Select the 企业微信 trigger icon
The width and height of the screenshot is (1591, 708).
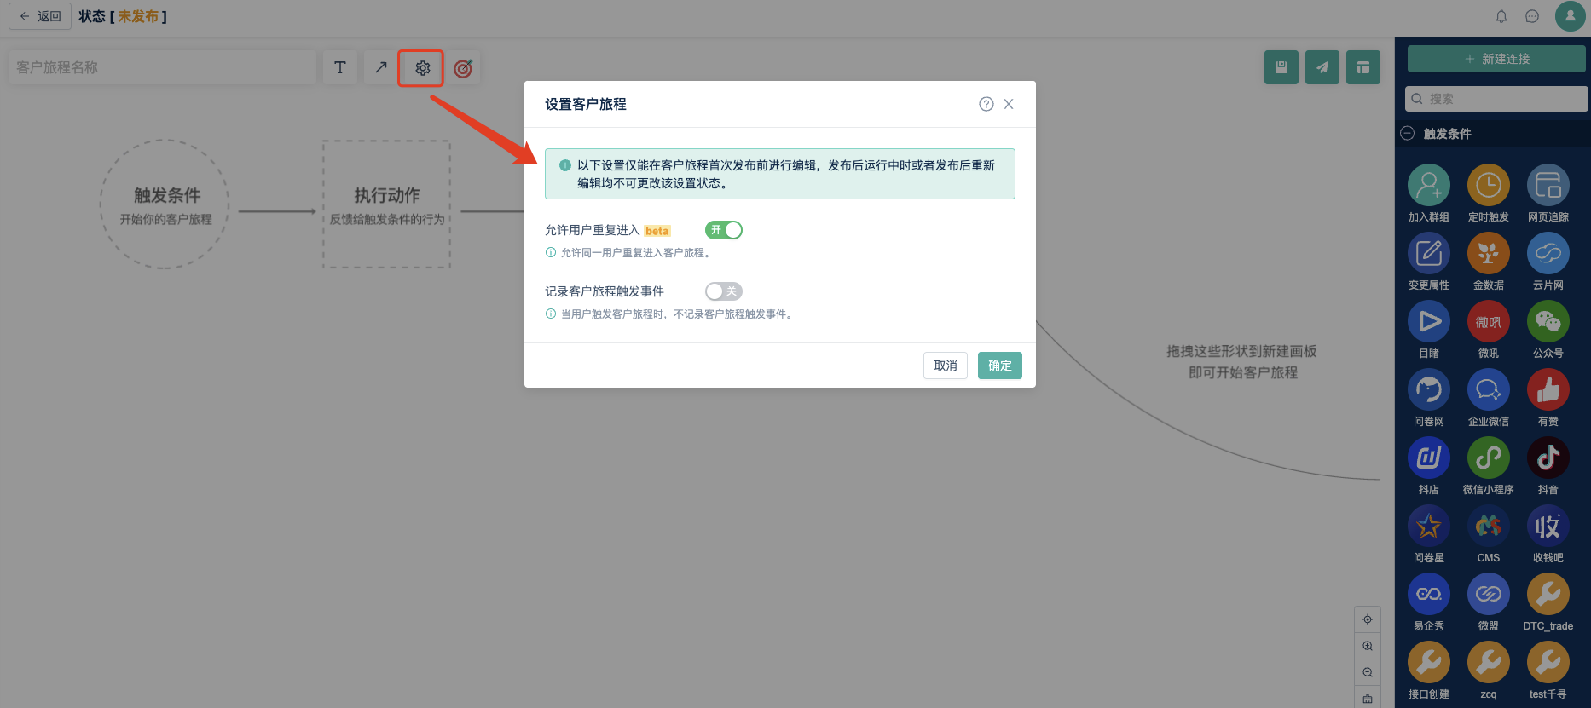pos(1489,389)
